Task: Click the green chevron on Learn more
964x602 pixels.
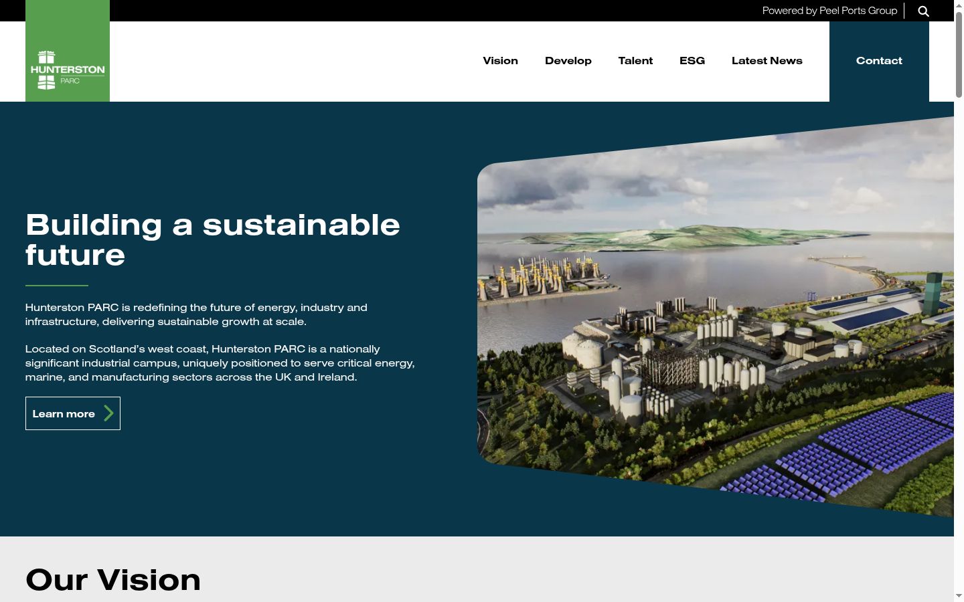Action: pyautogui.click(x=108, y=413)
